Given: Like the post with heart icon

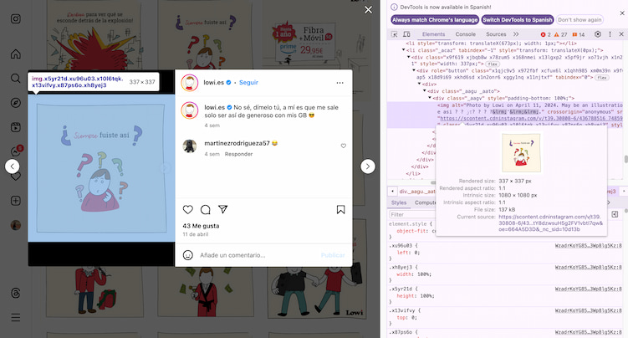Looking at the screenshot, I should pos(188,209).
